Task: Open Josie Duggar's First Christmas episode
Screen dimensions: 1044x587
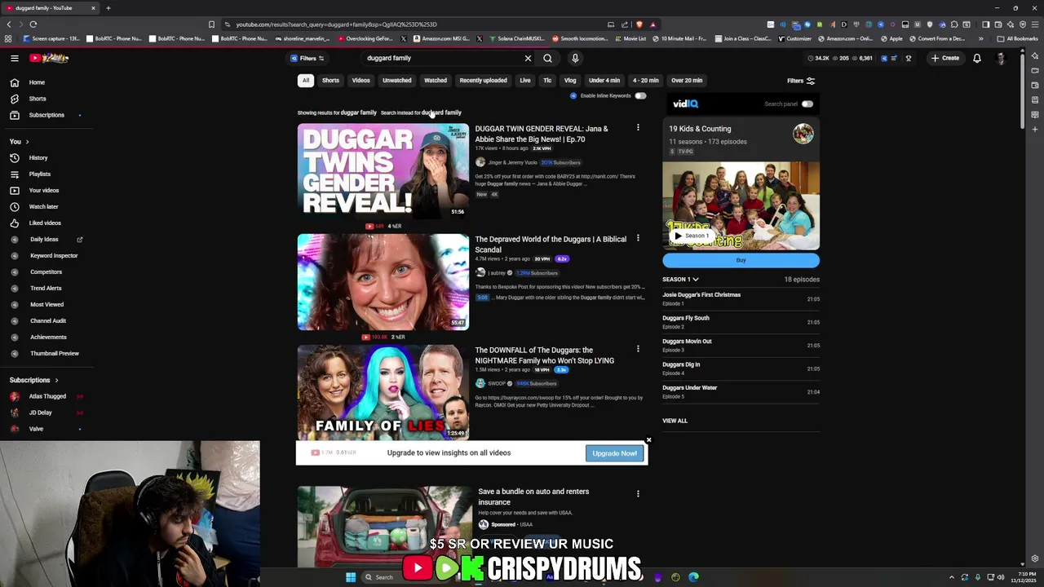Action: tap(741, 298)
